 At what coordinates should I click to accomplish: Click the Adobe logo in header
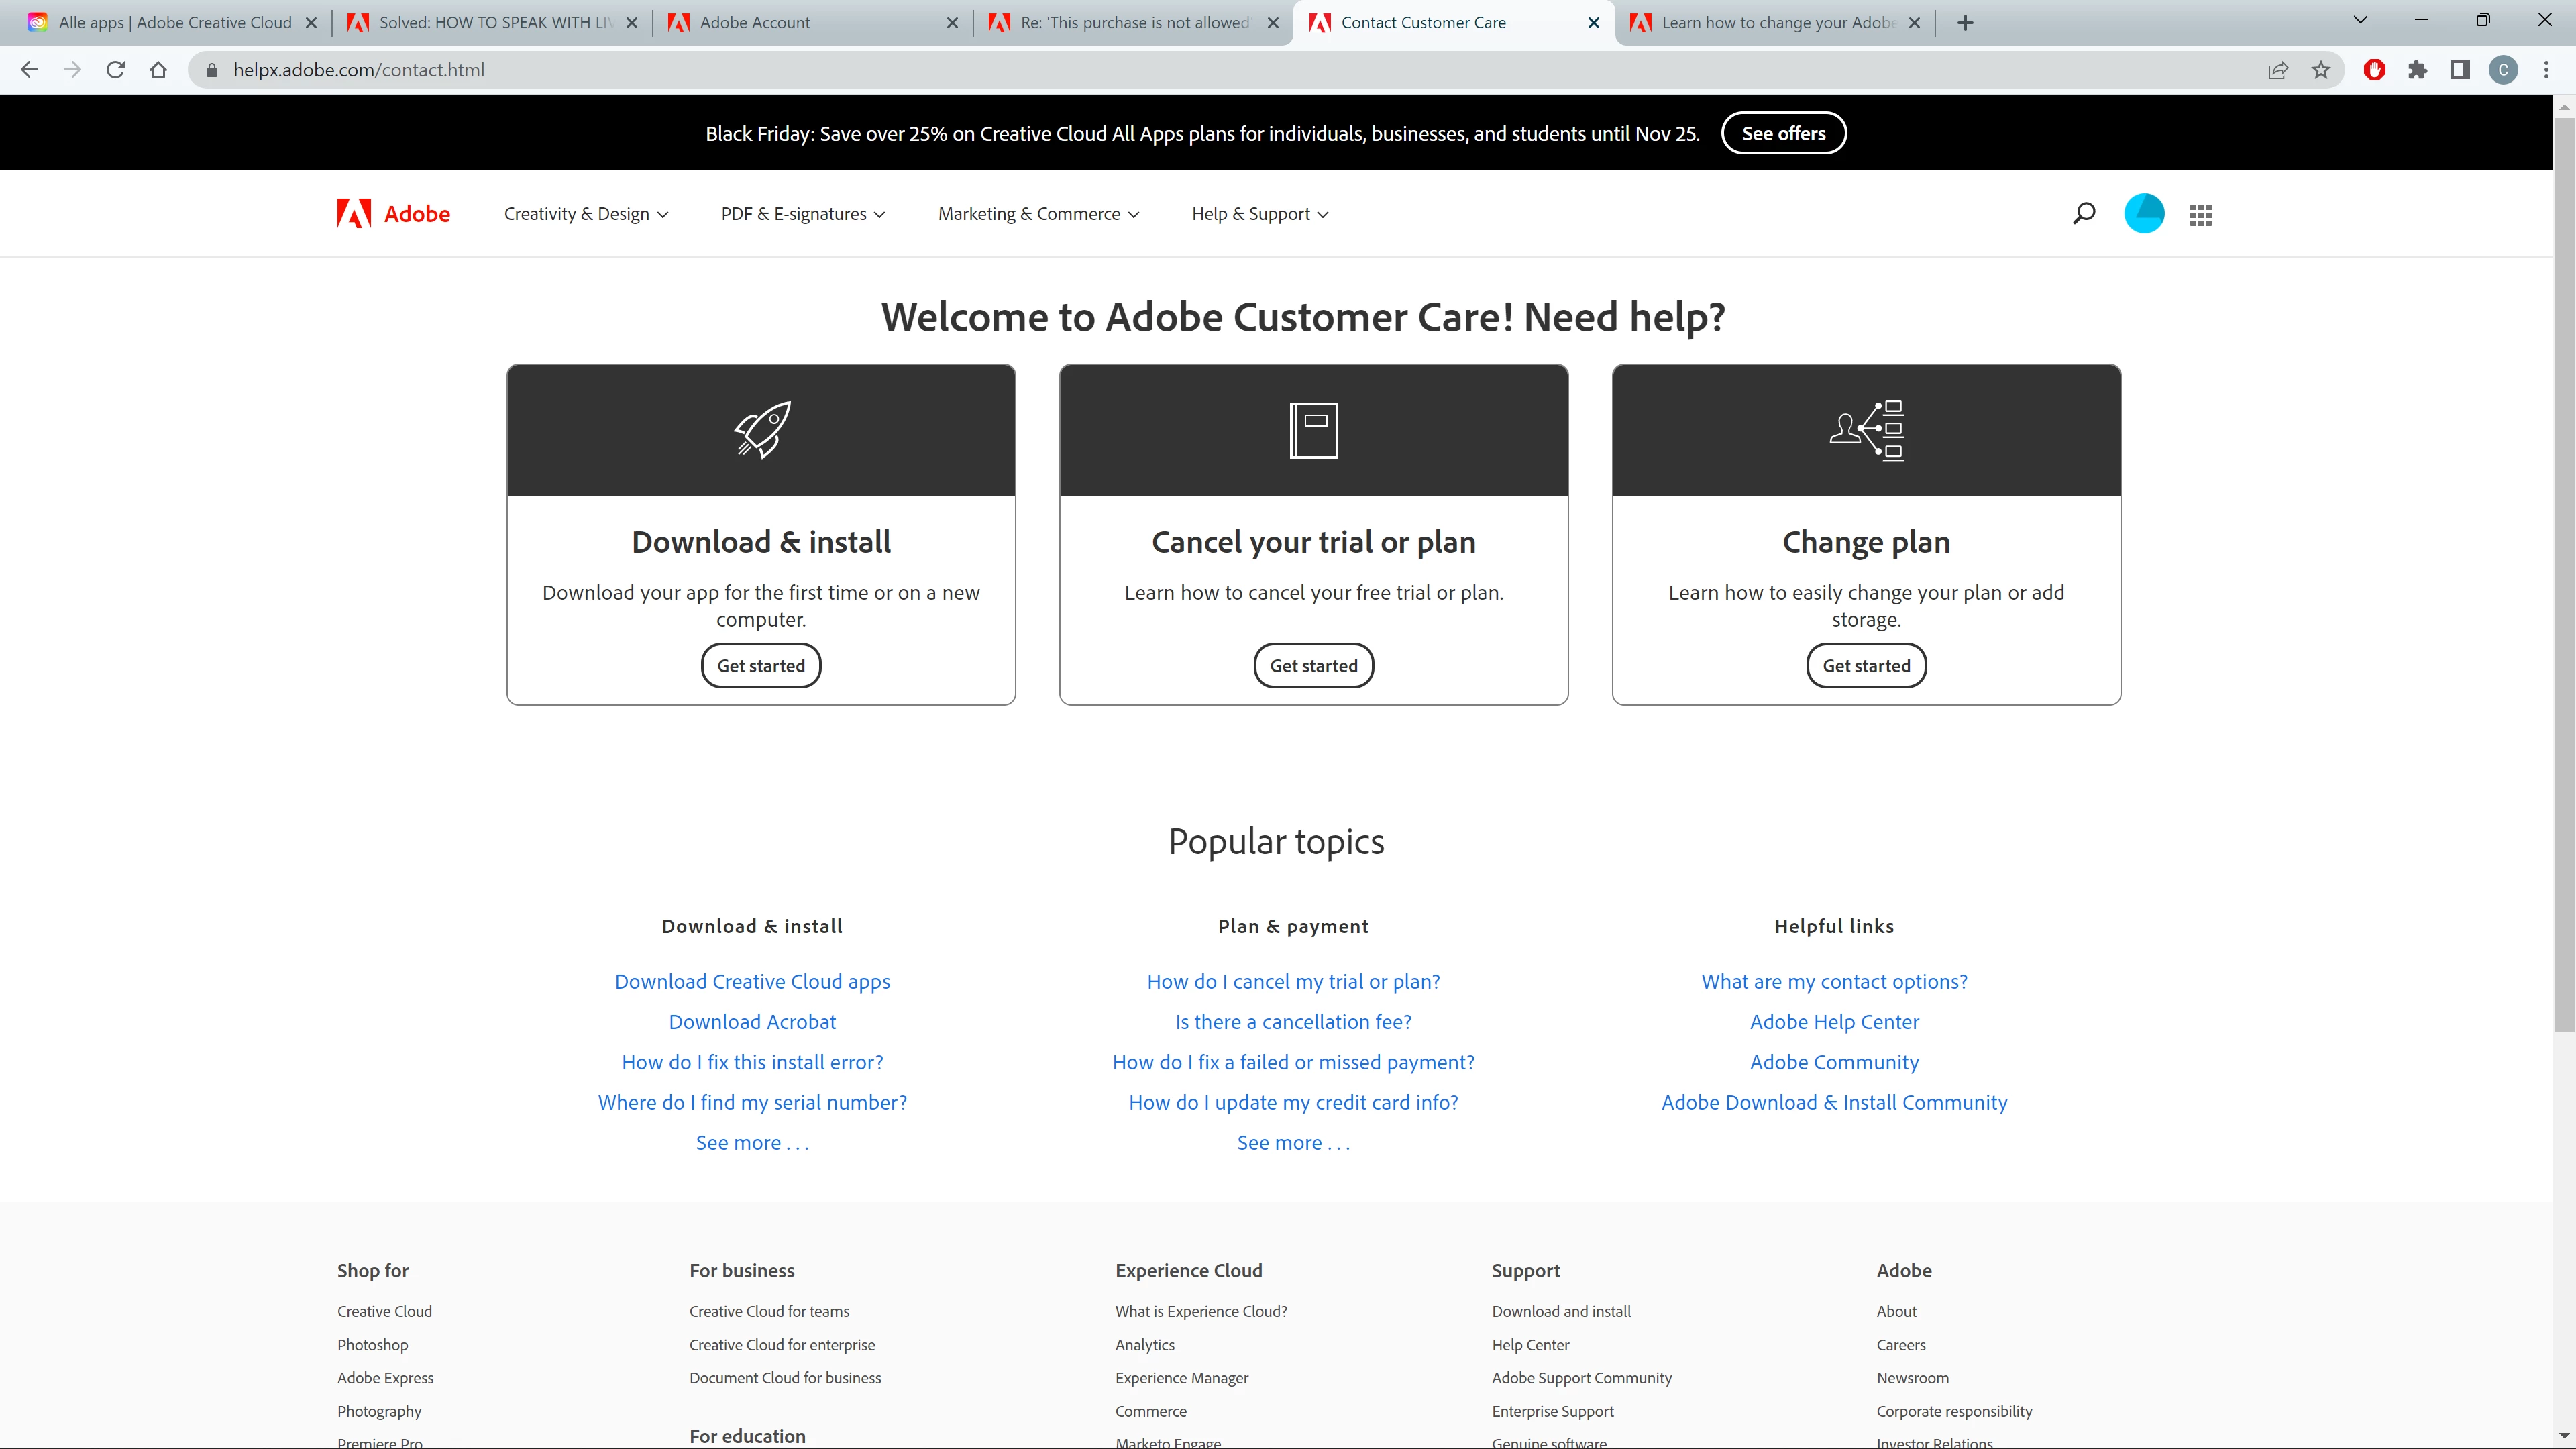tap(393, 213)
